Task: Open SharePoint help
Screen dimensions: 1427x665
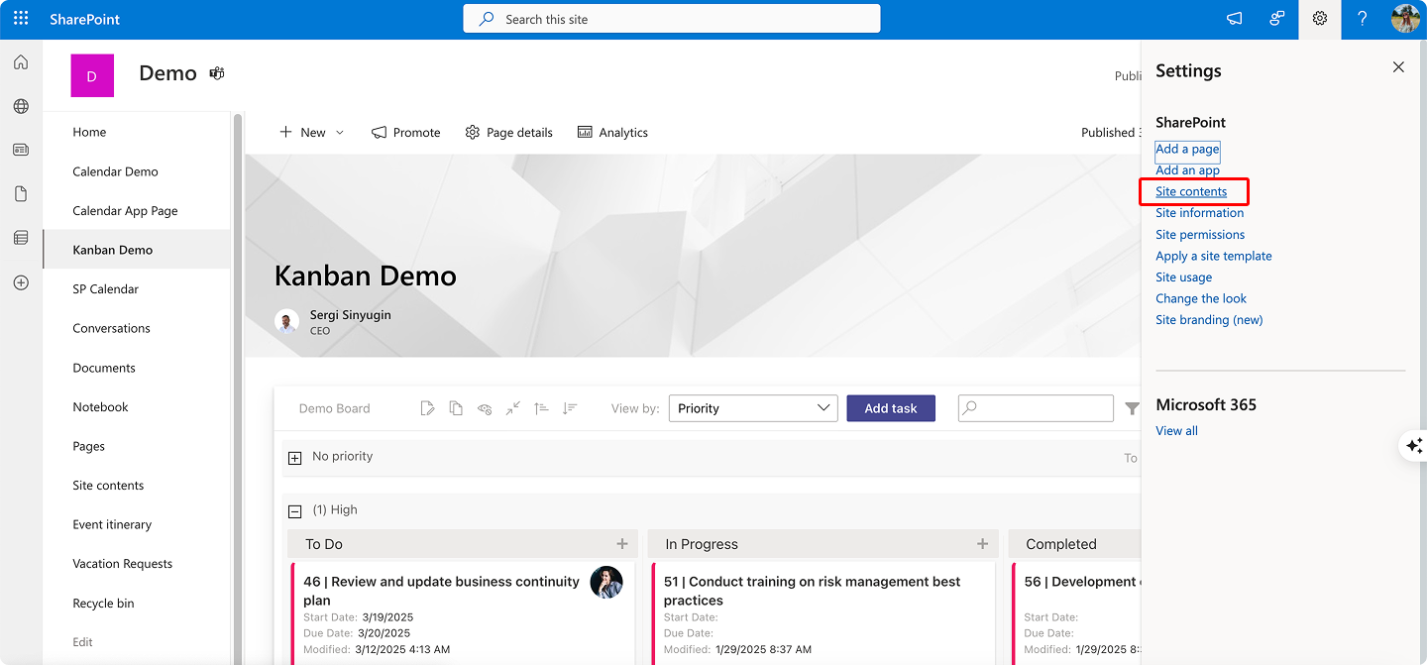Action: 1362,19
